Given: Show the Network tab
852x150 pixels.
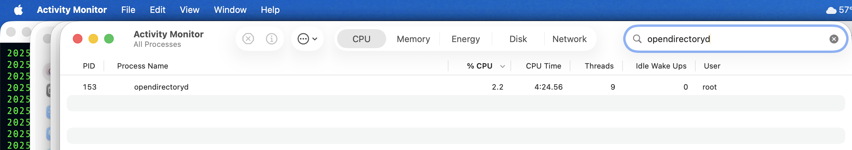Looking at the screenshot, I should click(x=569, y=39).
